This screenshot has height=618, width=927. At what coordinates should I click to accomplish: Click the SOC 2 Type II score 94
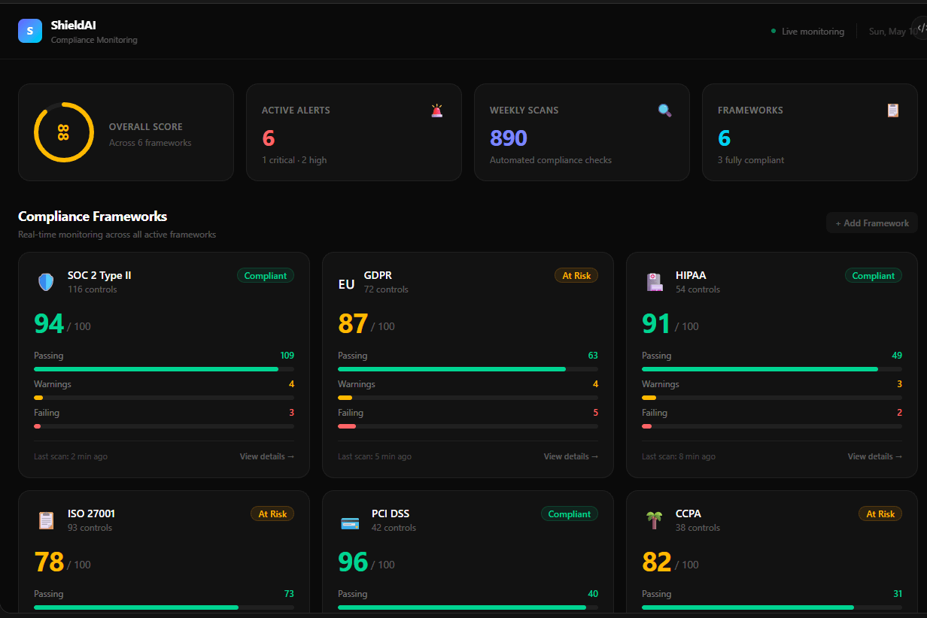click(49, 323)
